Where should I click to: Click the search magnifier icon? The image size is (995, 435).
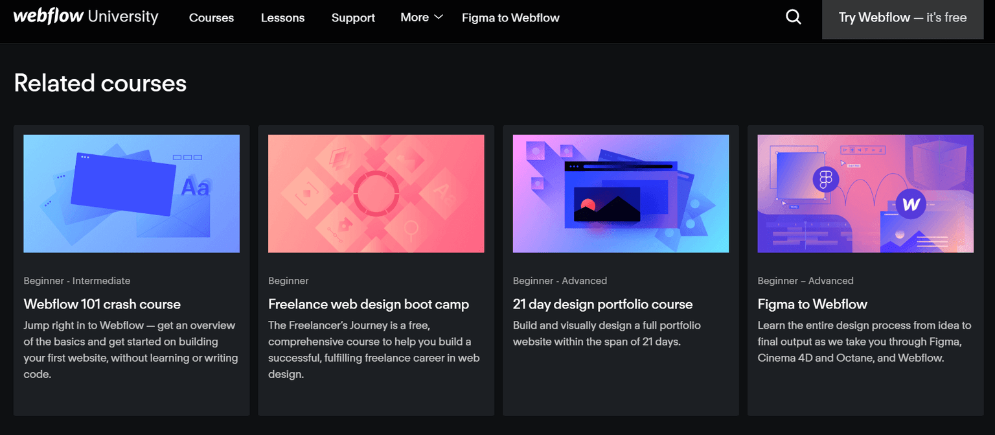coord(794,18)
